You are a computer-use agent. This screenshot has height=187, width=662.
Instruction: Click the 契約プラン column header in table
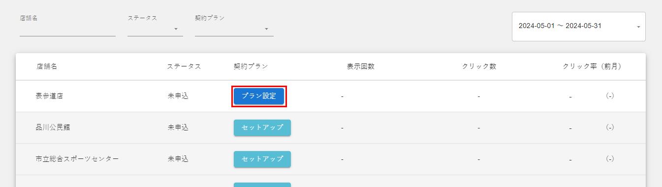click(251, 66)
